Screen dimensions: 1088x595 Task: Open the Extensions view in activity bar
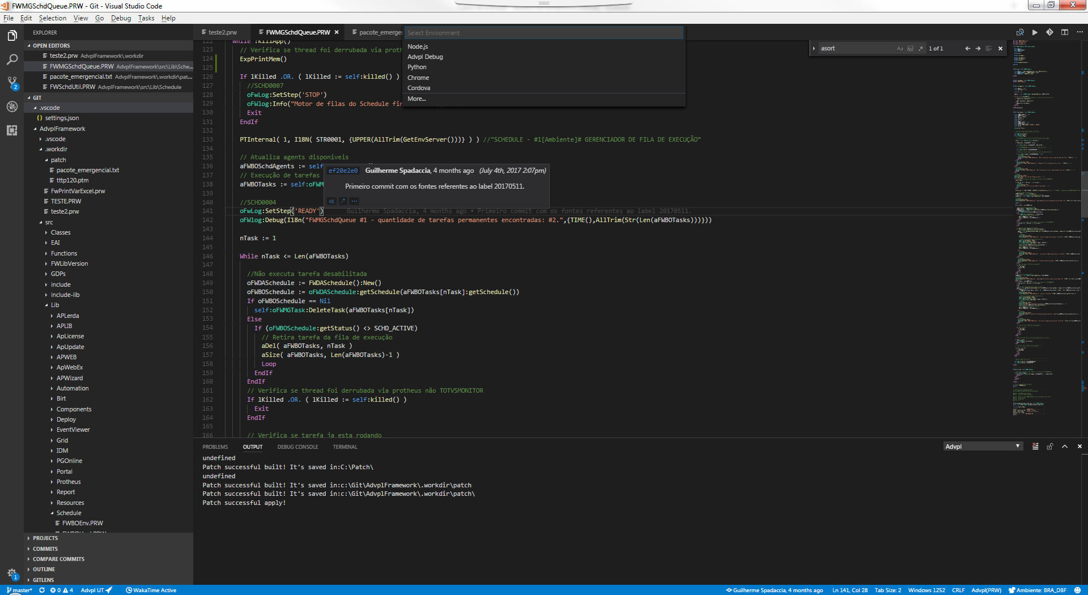point(12,130)
